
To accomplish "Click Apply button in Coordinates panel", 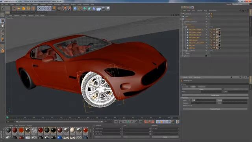I will tap(165, 137).
